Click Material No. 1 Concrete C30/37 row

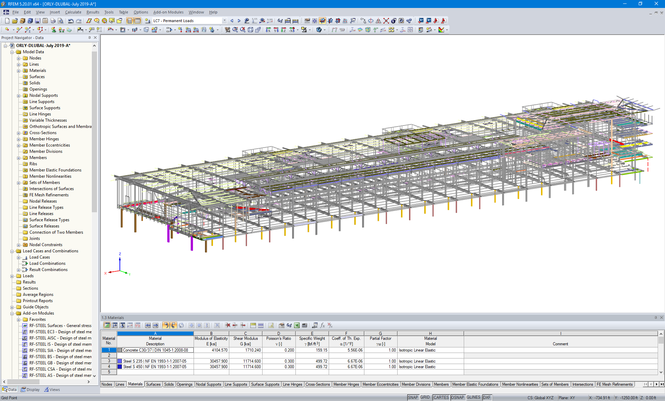click(155, 350)
